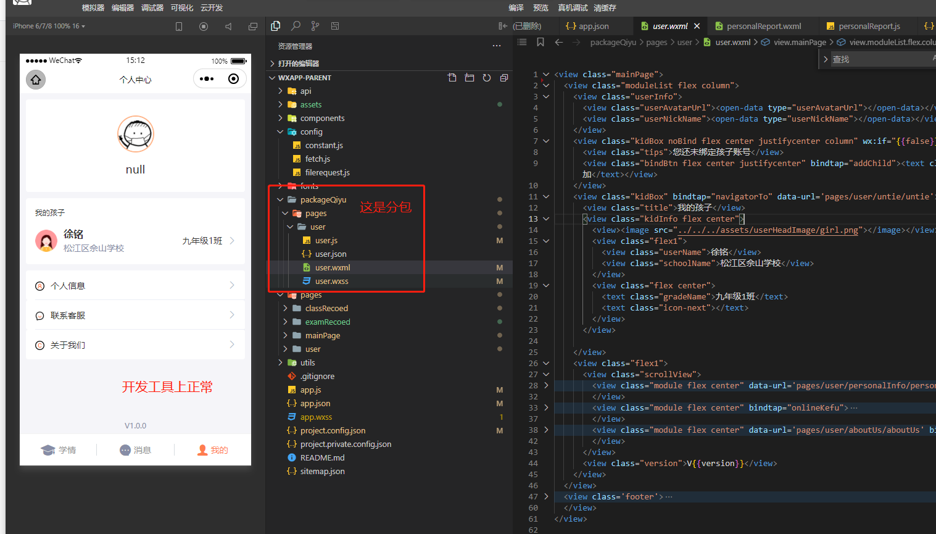Mute the simulator sound
This screenshot has width=936, height=534.
pos(228,27)
